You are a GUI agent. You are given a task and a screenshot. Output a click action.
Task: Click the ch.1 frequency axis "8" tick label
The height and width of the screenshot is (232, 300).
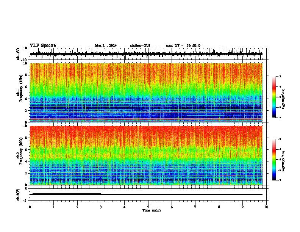(x=26, y=75)
